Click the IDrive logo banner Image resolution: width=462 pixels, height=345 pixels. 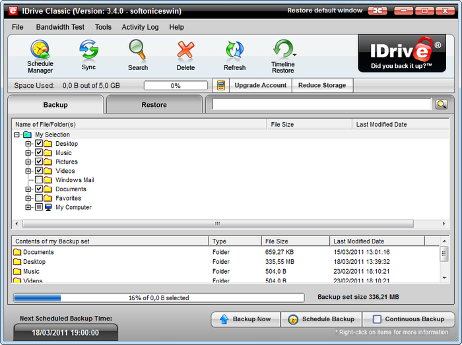pyautogui.click(x=402, y=53)
